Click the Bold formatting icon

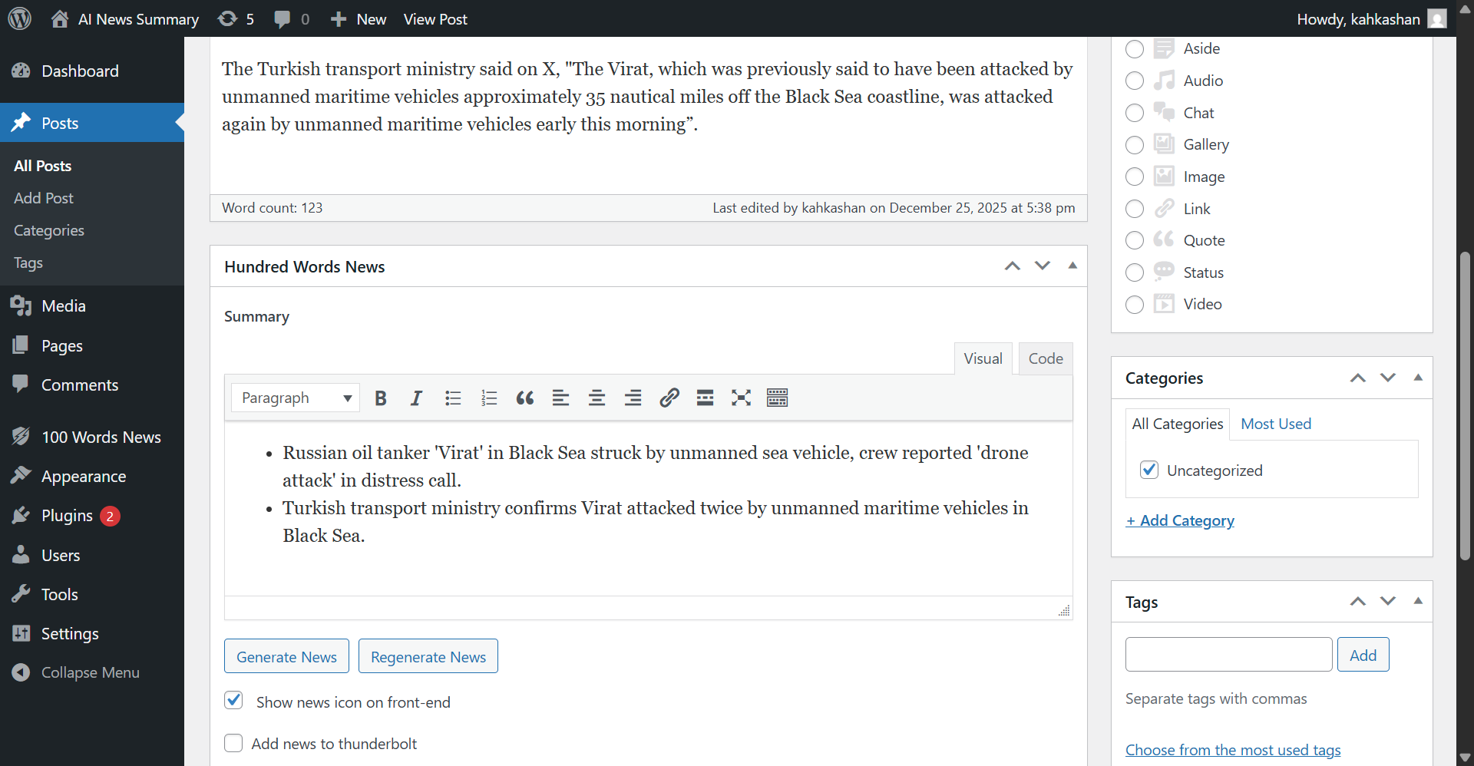[380, 398]
